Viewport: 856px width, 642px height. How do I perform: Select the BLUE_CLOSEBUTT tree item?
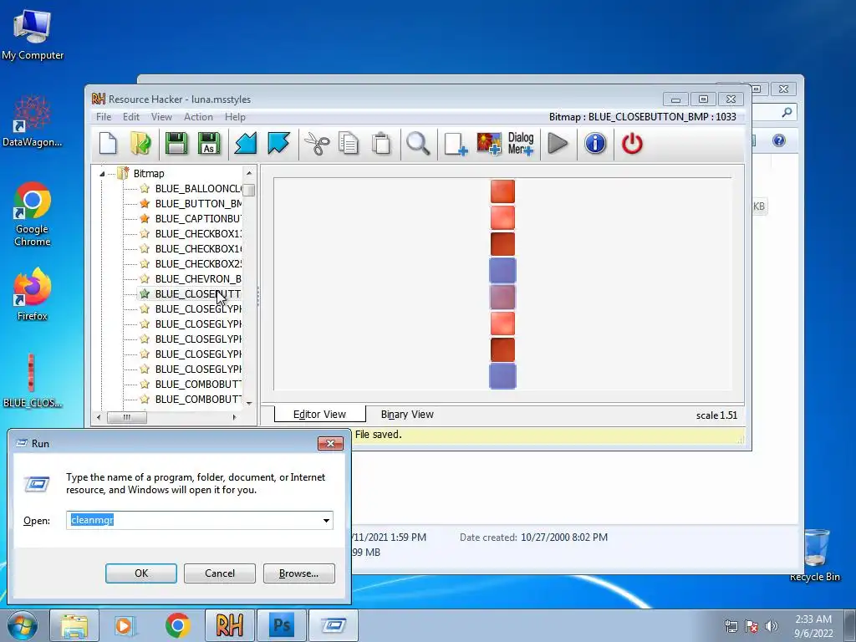point(198,294)
